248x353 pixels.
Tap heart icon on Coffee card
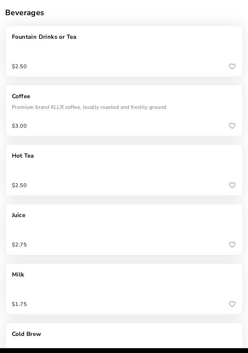pos(232,126)
